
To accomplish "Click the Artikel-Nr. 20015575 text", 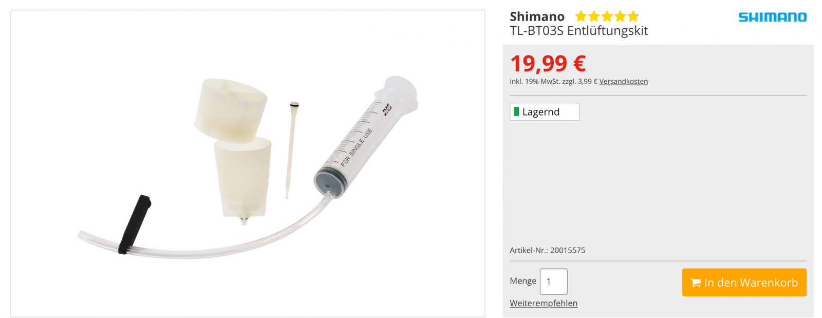I will point(547,250).
